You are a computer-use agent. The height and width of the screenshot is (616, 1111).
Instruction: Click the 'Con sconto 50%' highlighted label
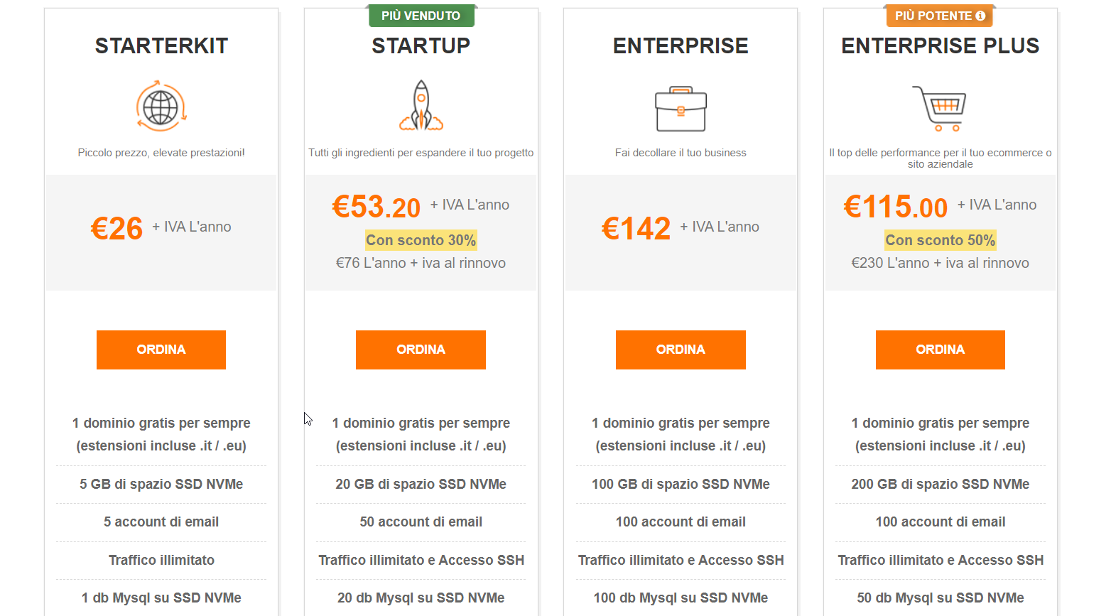point(940,240)
